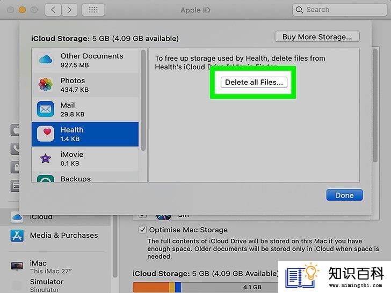Click the iMac device thumbnail icon
This screenshot has height=293, width=391.
click(x=17, y=266)
